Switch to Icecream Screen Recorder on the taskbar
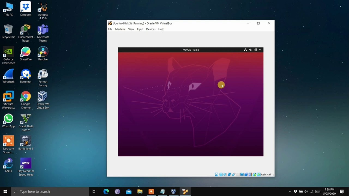349x196 pixels. (x=151, y=191)
